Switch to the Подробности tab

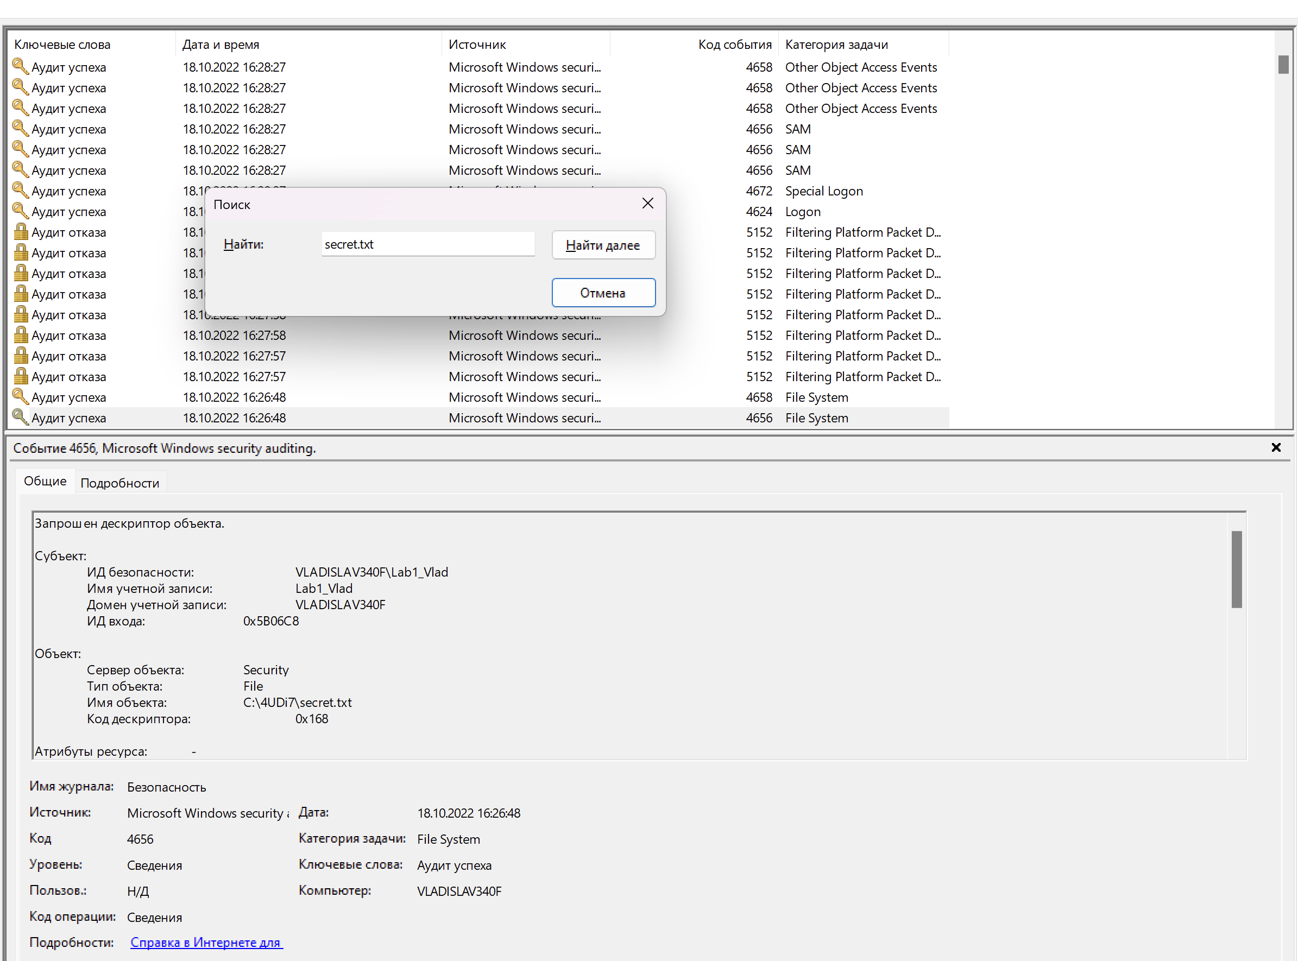click(x=120, y=483)
